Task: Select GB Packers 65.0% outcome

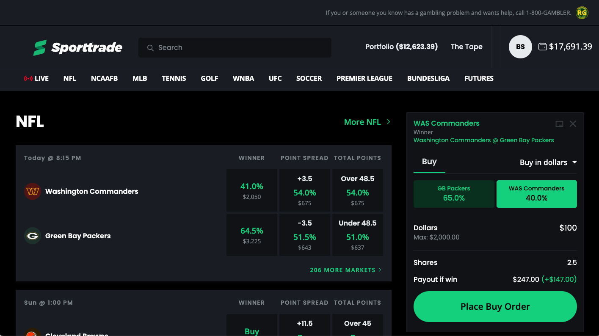Action: click(x=454, y=194)
